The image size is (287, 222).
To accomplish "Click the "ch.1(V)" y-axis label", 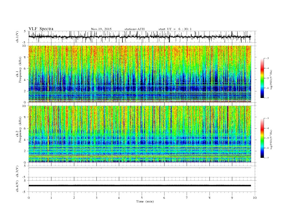I will [x=17, y=37].
